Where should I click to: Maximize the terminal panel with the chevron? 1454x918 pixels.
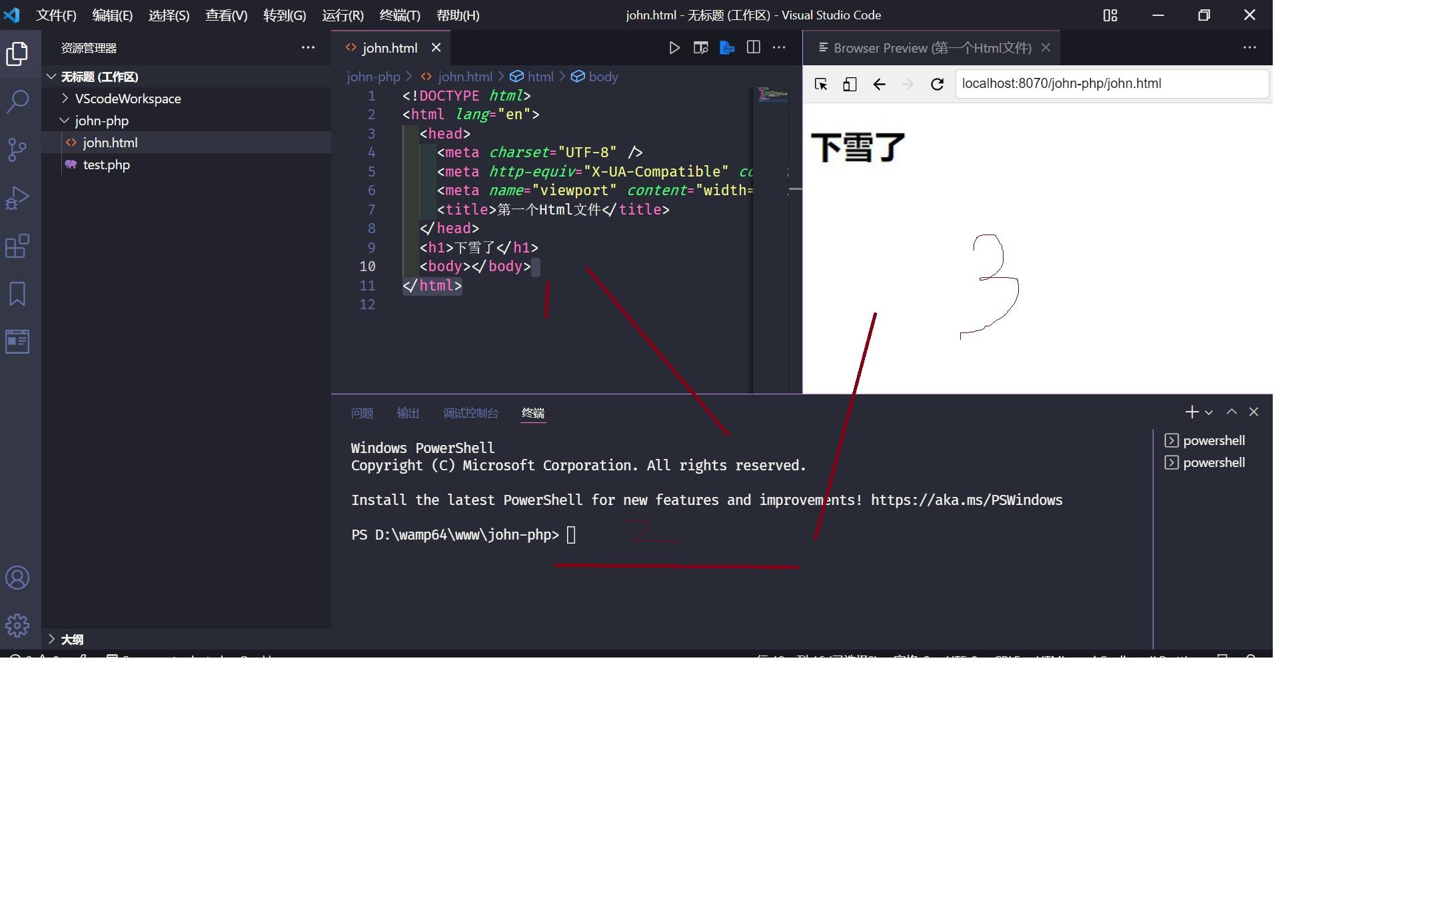point(1231,412)
